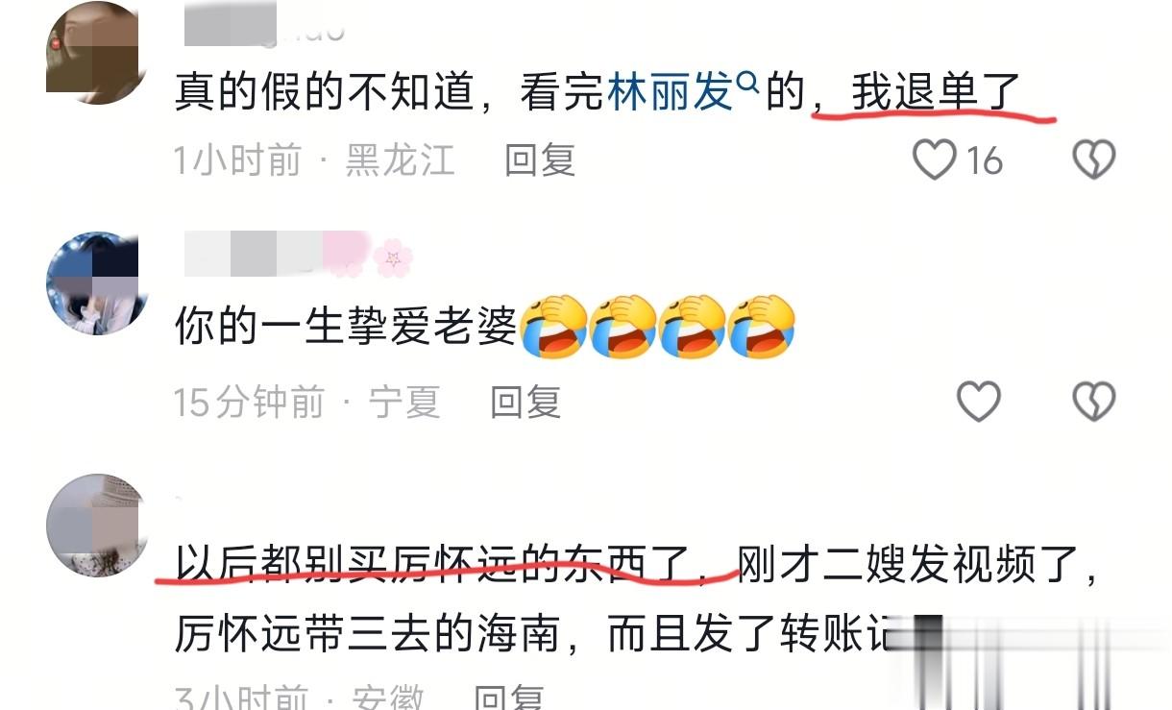Tap the 15分钟前 timestamp
This screenshot has height=710, width=1172.
pos(249,403)
